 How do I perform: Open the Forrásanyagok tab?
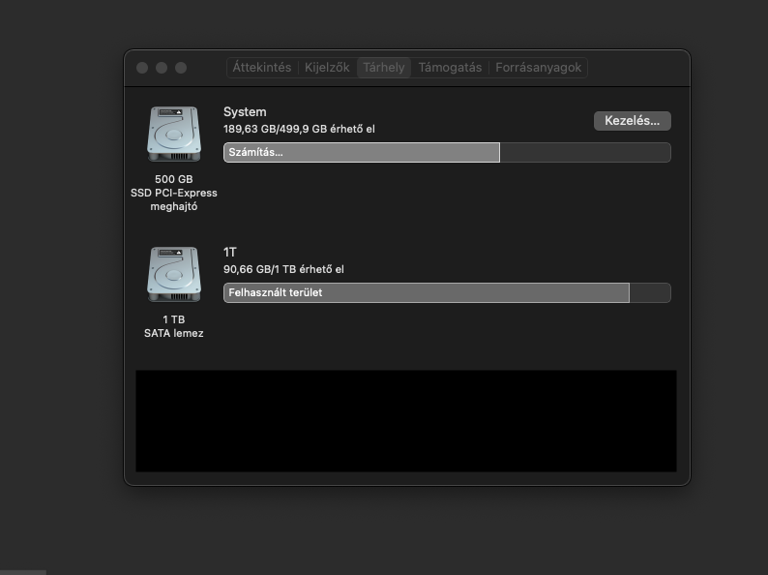538,68
